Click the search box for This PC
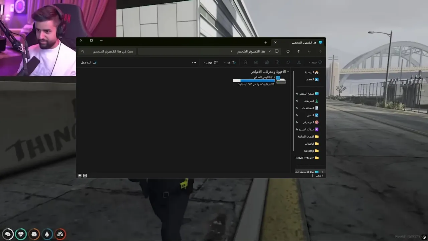This screenshot has width=428, height=241. tap(107, 51)
